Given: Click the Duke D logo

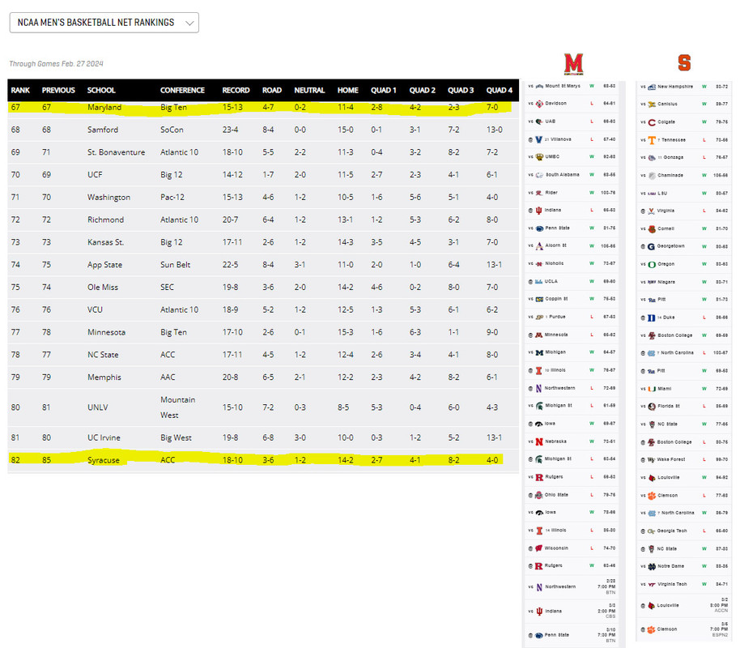Looking at the screenshot, I should tap(651, 318).
